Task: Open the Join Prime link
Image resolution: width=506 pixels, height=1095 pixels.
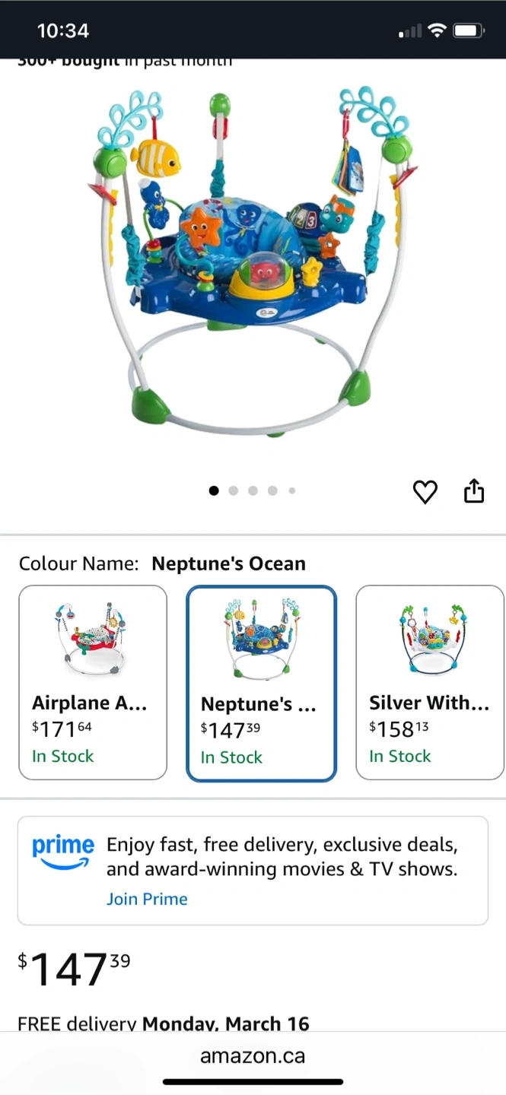Action: (x=147, y=899)
